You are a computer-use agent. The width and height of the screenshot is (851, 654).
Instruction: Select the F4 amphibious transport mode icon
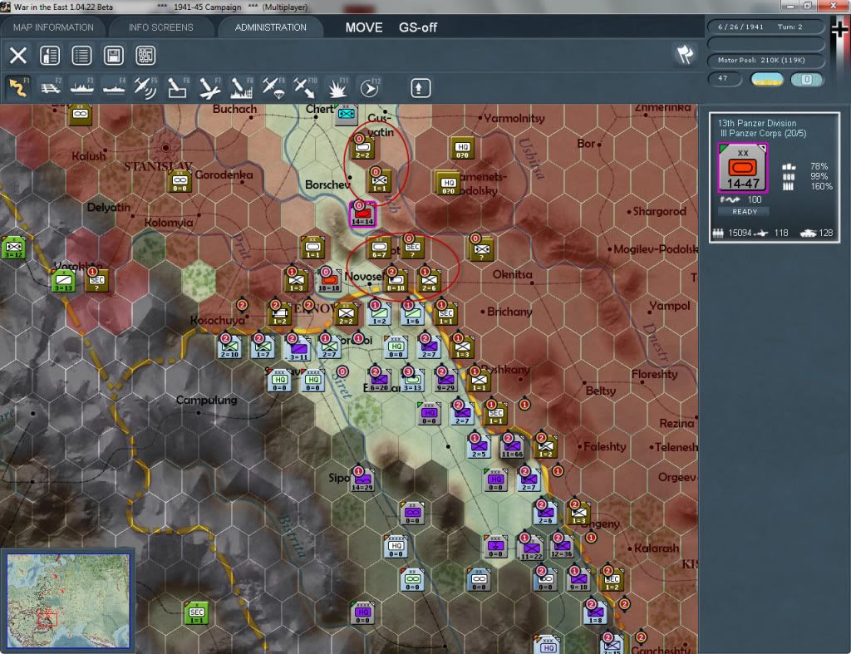(x=114, y=87)
